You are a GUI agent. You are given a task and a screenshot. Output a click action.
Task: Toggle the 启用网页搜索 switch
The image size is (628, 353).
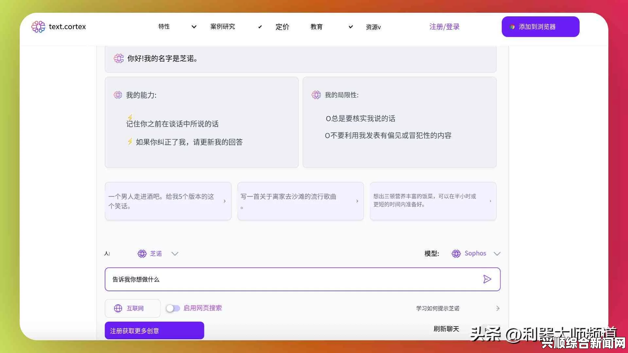[173, 308]
